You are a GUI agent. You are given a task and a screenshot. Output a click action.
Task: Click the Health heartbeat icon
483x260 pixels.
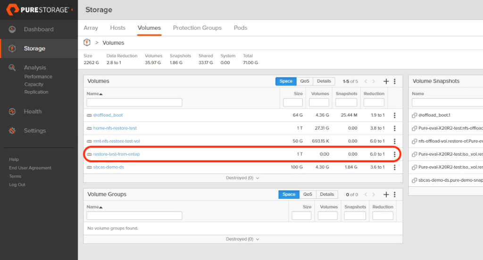(x=12, y=111)
